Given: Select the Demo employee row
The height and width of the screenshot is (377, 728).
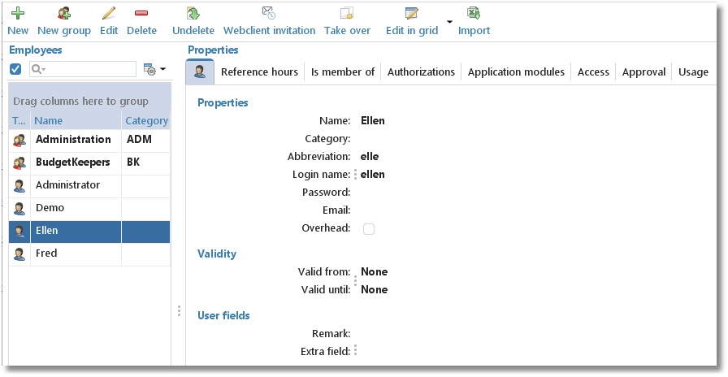Looking at the screenshot, I should pos(89,209).
